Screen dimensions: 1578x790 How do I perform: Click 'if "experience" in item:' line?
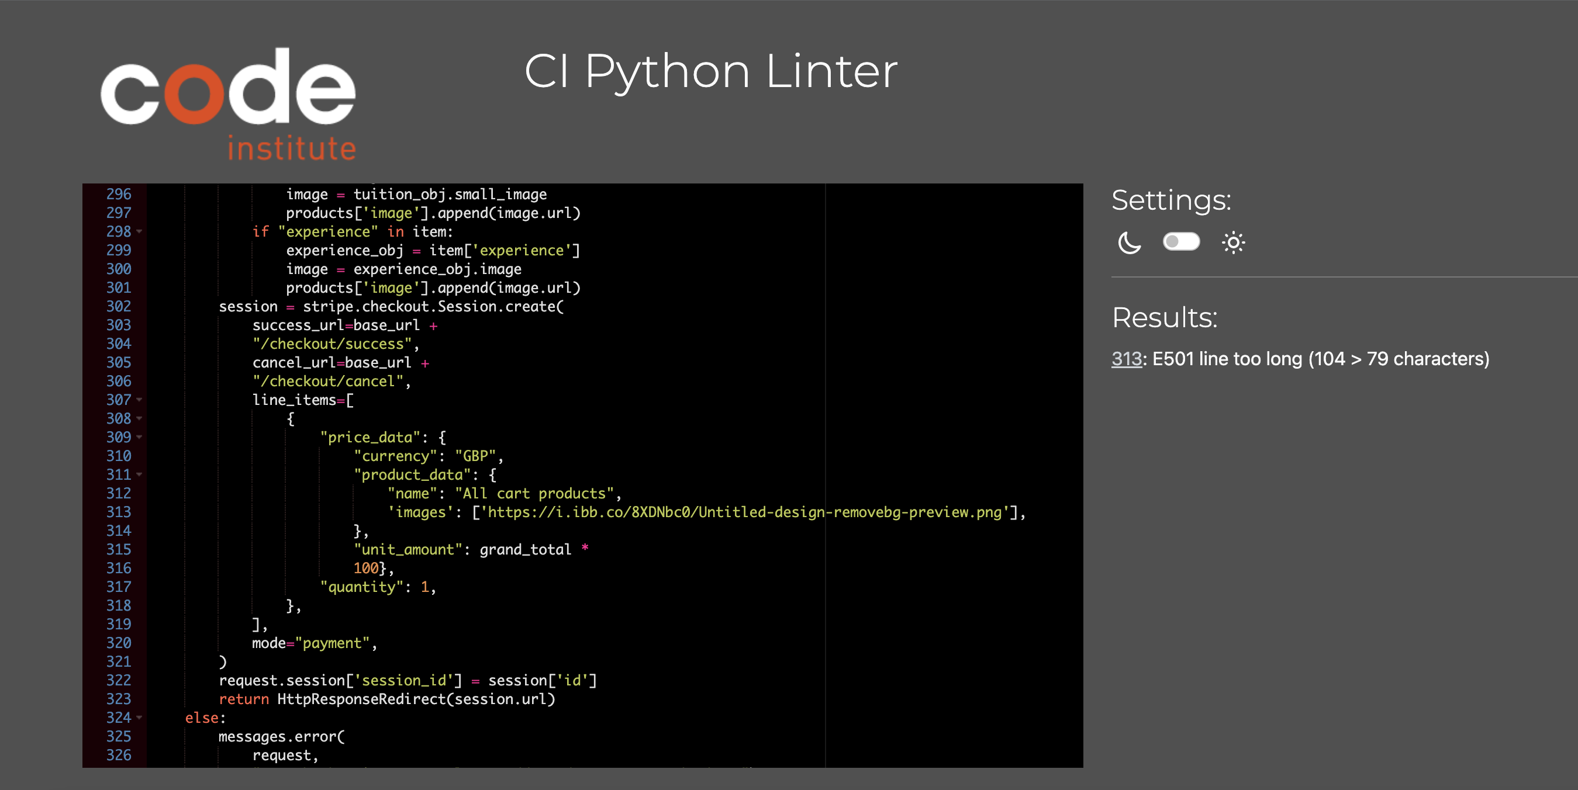click(353, 231)
